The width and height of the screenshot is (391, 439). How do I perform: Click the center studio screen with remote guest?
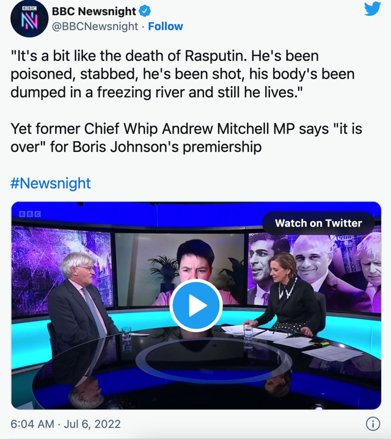pyautogui.click(x=180, y=269)
